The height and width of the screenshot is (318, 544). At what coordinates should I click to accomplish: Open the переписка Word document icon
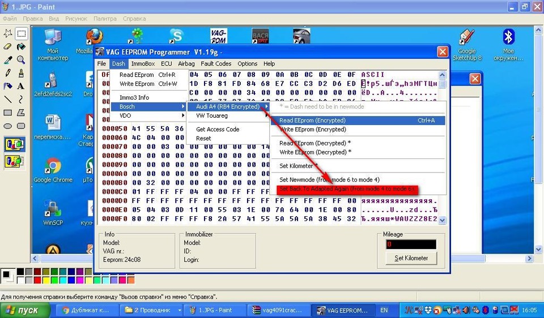pyautogui.click(x=53, y=127)
